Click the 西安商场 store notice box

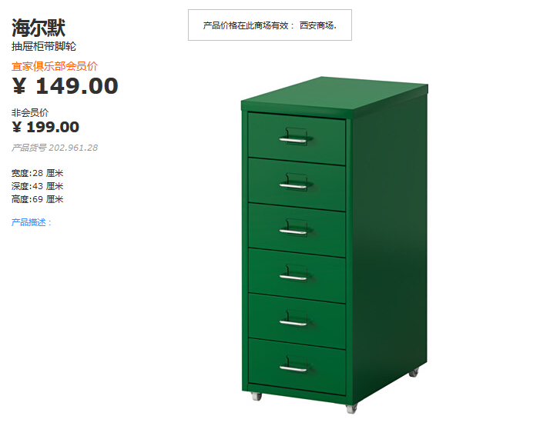point(270,25)
